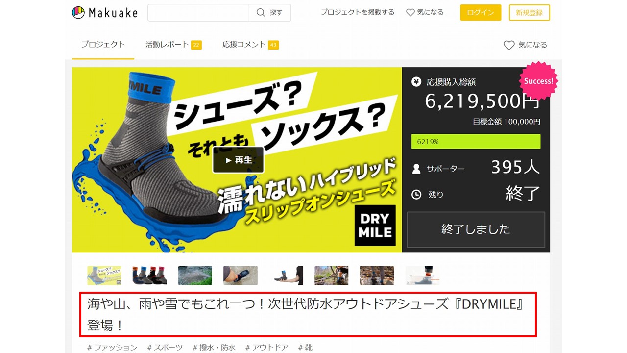Select the four colored shoes thumbnail
This screenshot has width=627, height=353.
[x=150, y=276]
